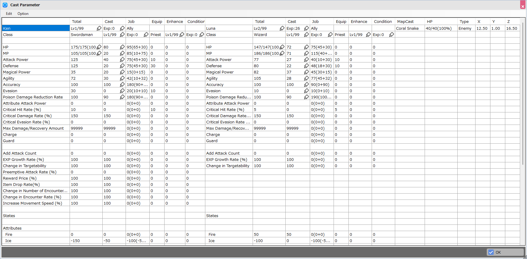Click Ken's Swordsman class cell

[x=86, y=34]
